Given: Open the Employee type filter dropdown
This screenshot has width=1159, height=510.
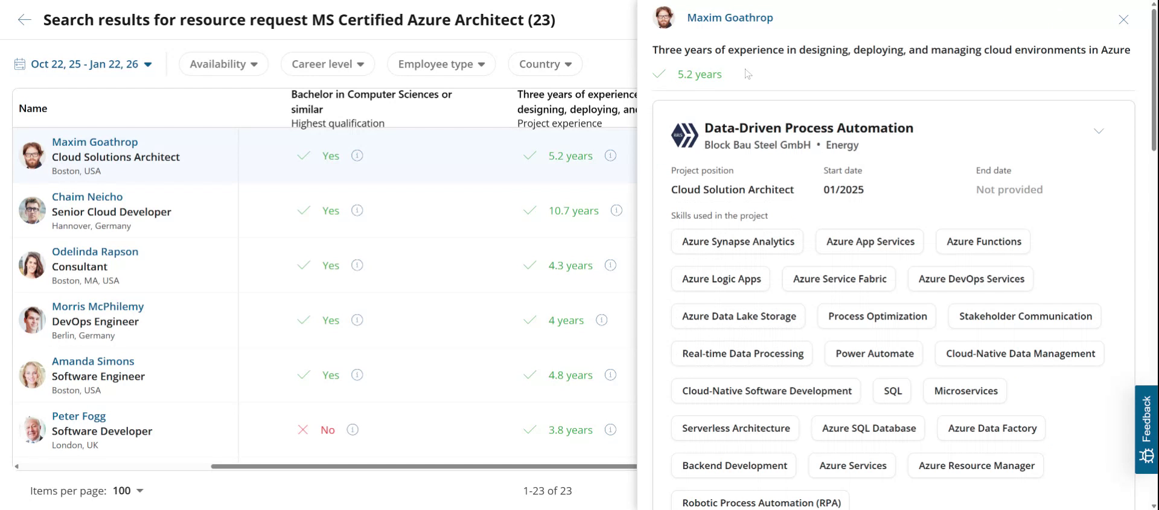Looking at the screenshot, I should pyautogui.click(x=441, y=64).
